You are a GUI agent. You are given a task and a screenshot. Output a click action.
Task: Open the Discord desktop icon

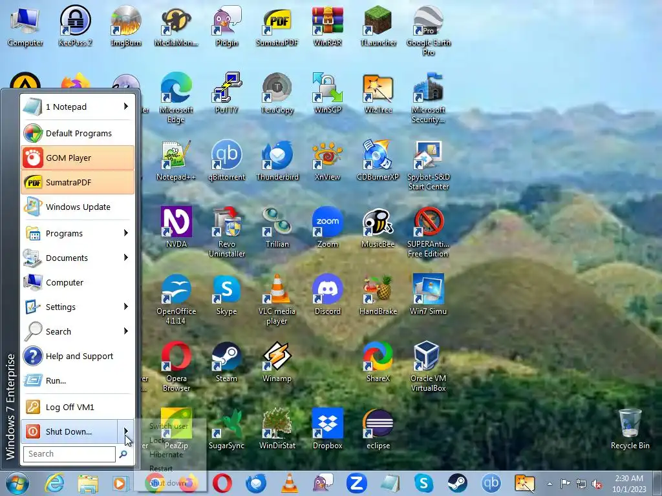328,294
